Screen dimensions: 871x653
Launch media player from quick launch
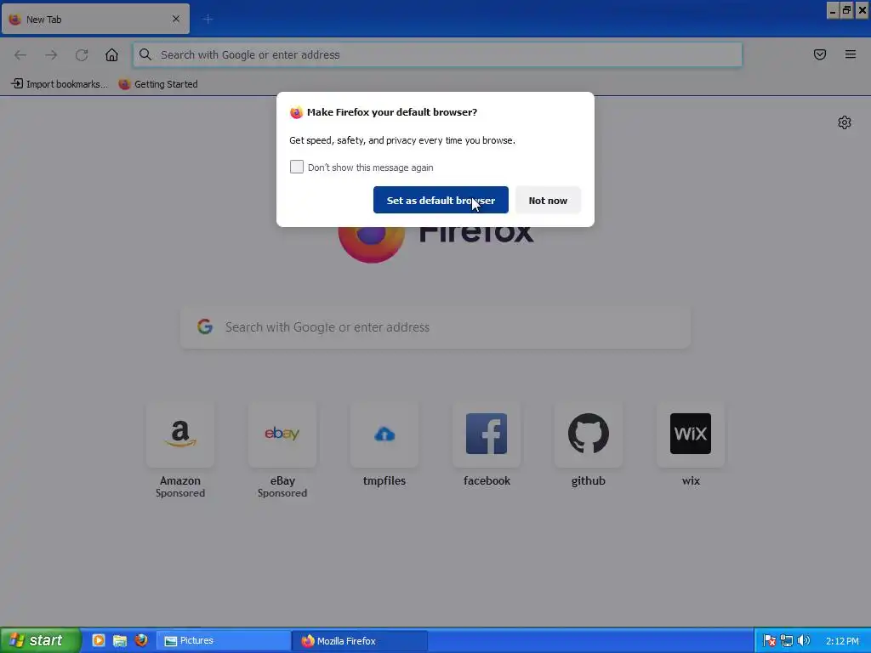point(99,640)
